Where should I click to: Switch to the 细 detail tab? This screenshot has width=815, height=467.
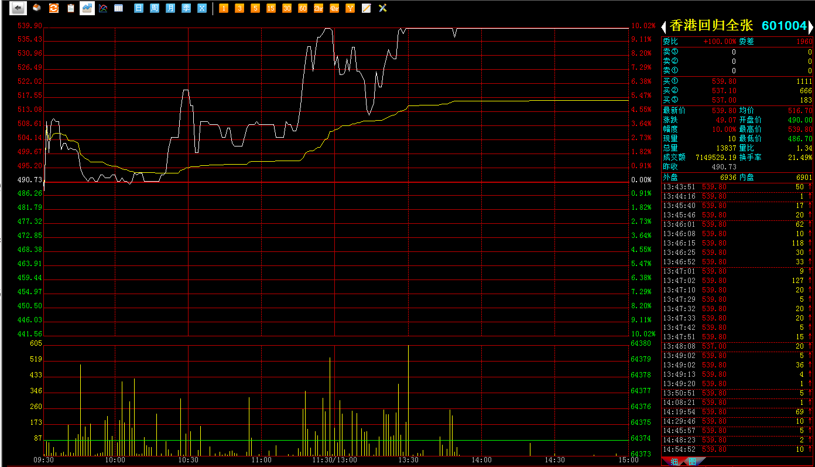tap(674, 462)
